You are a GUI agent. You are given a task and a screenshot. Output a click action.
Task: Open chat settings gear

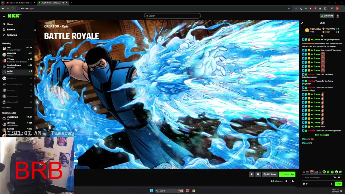point(332,184)
